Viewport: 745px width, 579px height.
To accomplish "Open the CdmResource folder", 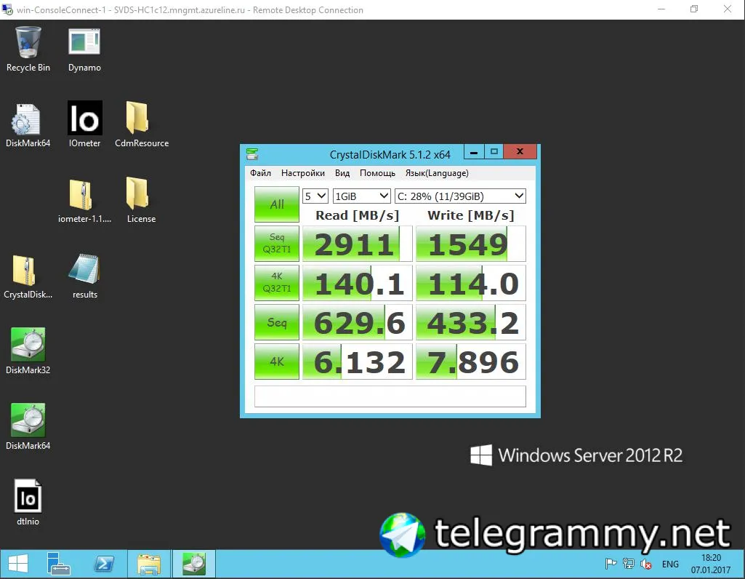I will click(x=141, y=124).
